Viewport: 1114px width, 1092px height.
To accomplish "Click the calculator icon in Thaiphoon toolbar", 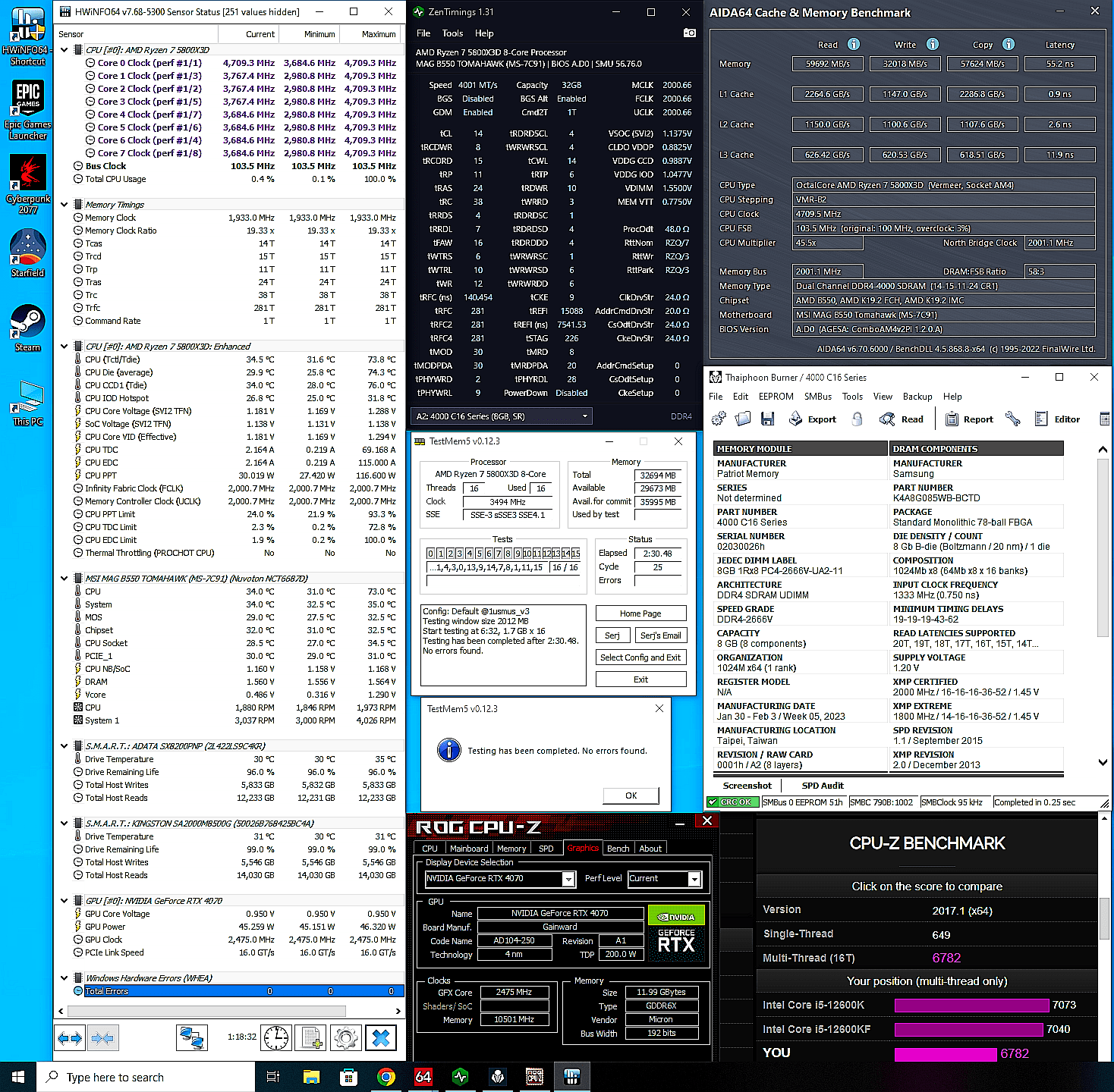I will pyautogui.click(x=1104, y=419).
